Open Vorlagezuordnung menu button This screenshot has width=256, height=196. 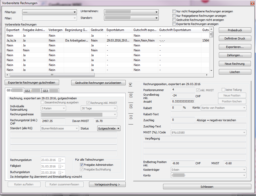pos(107,184)
